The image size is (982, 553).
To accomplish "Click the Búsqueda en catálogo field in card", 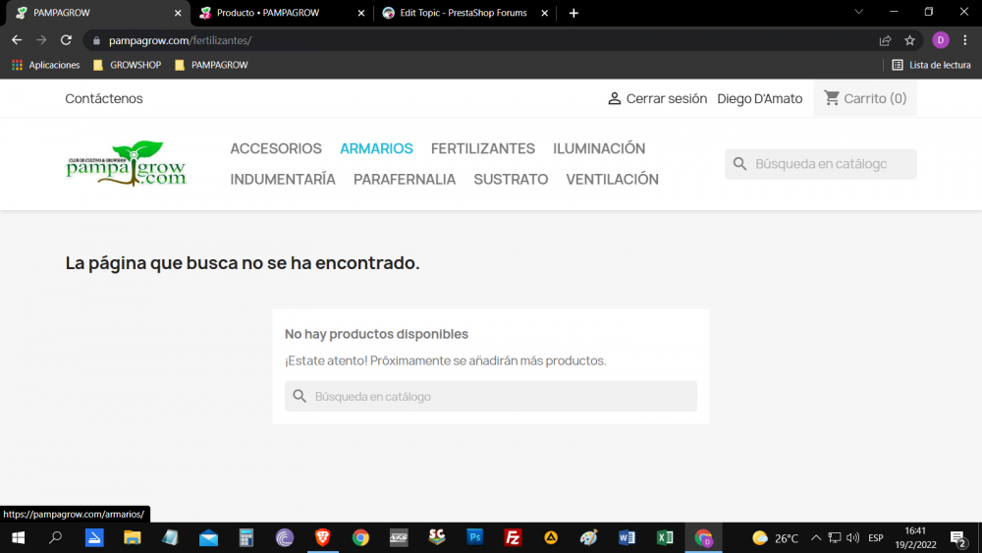I will 490,397.
